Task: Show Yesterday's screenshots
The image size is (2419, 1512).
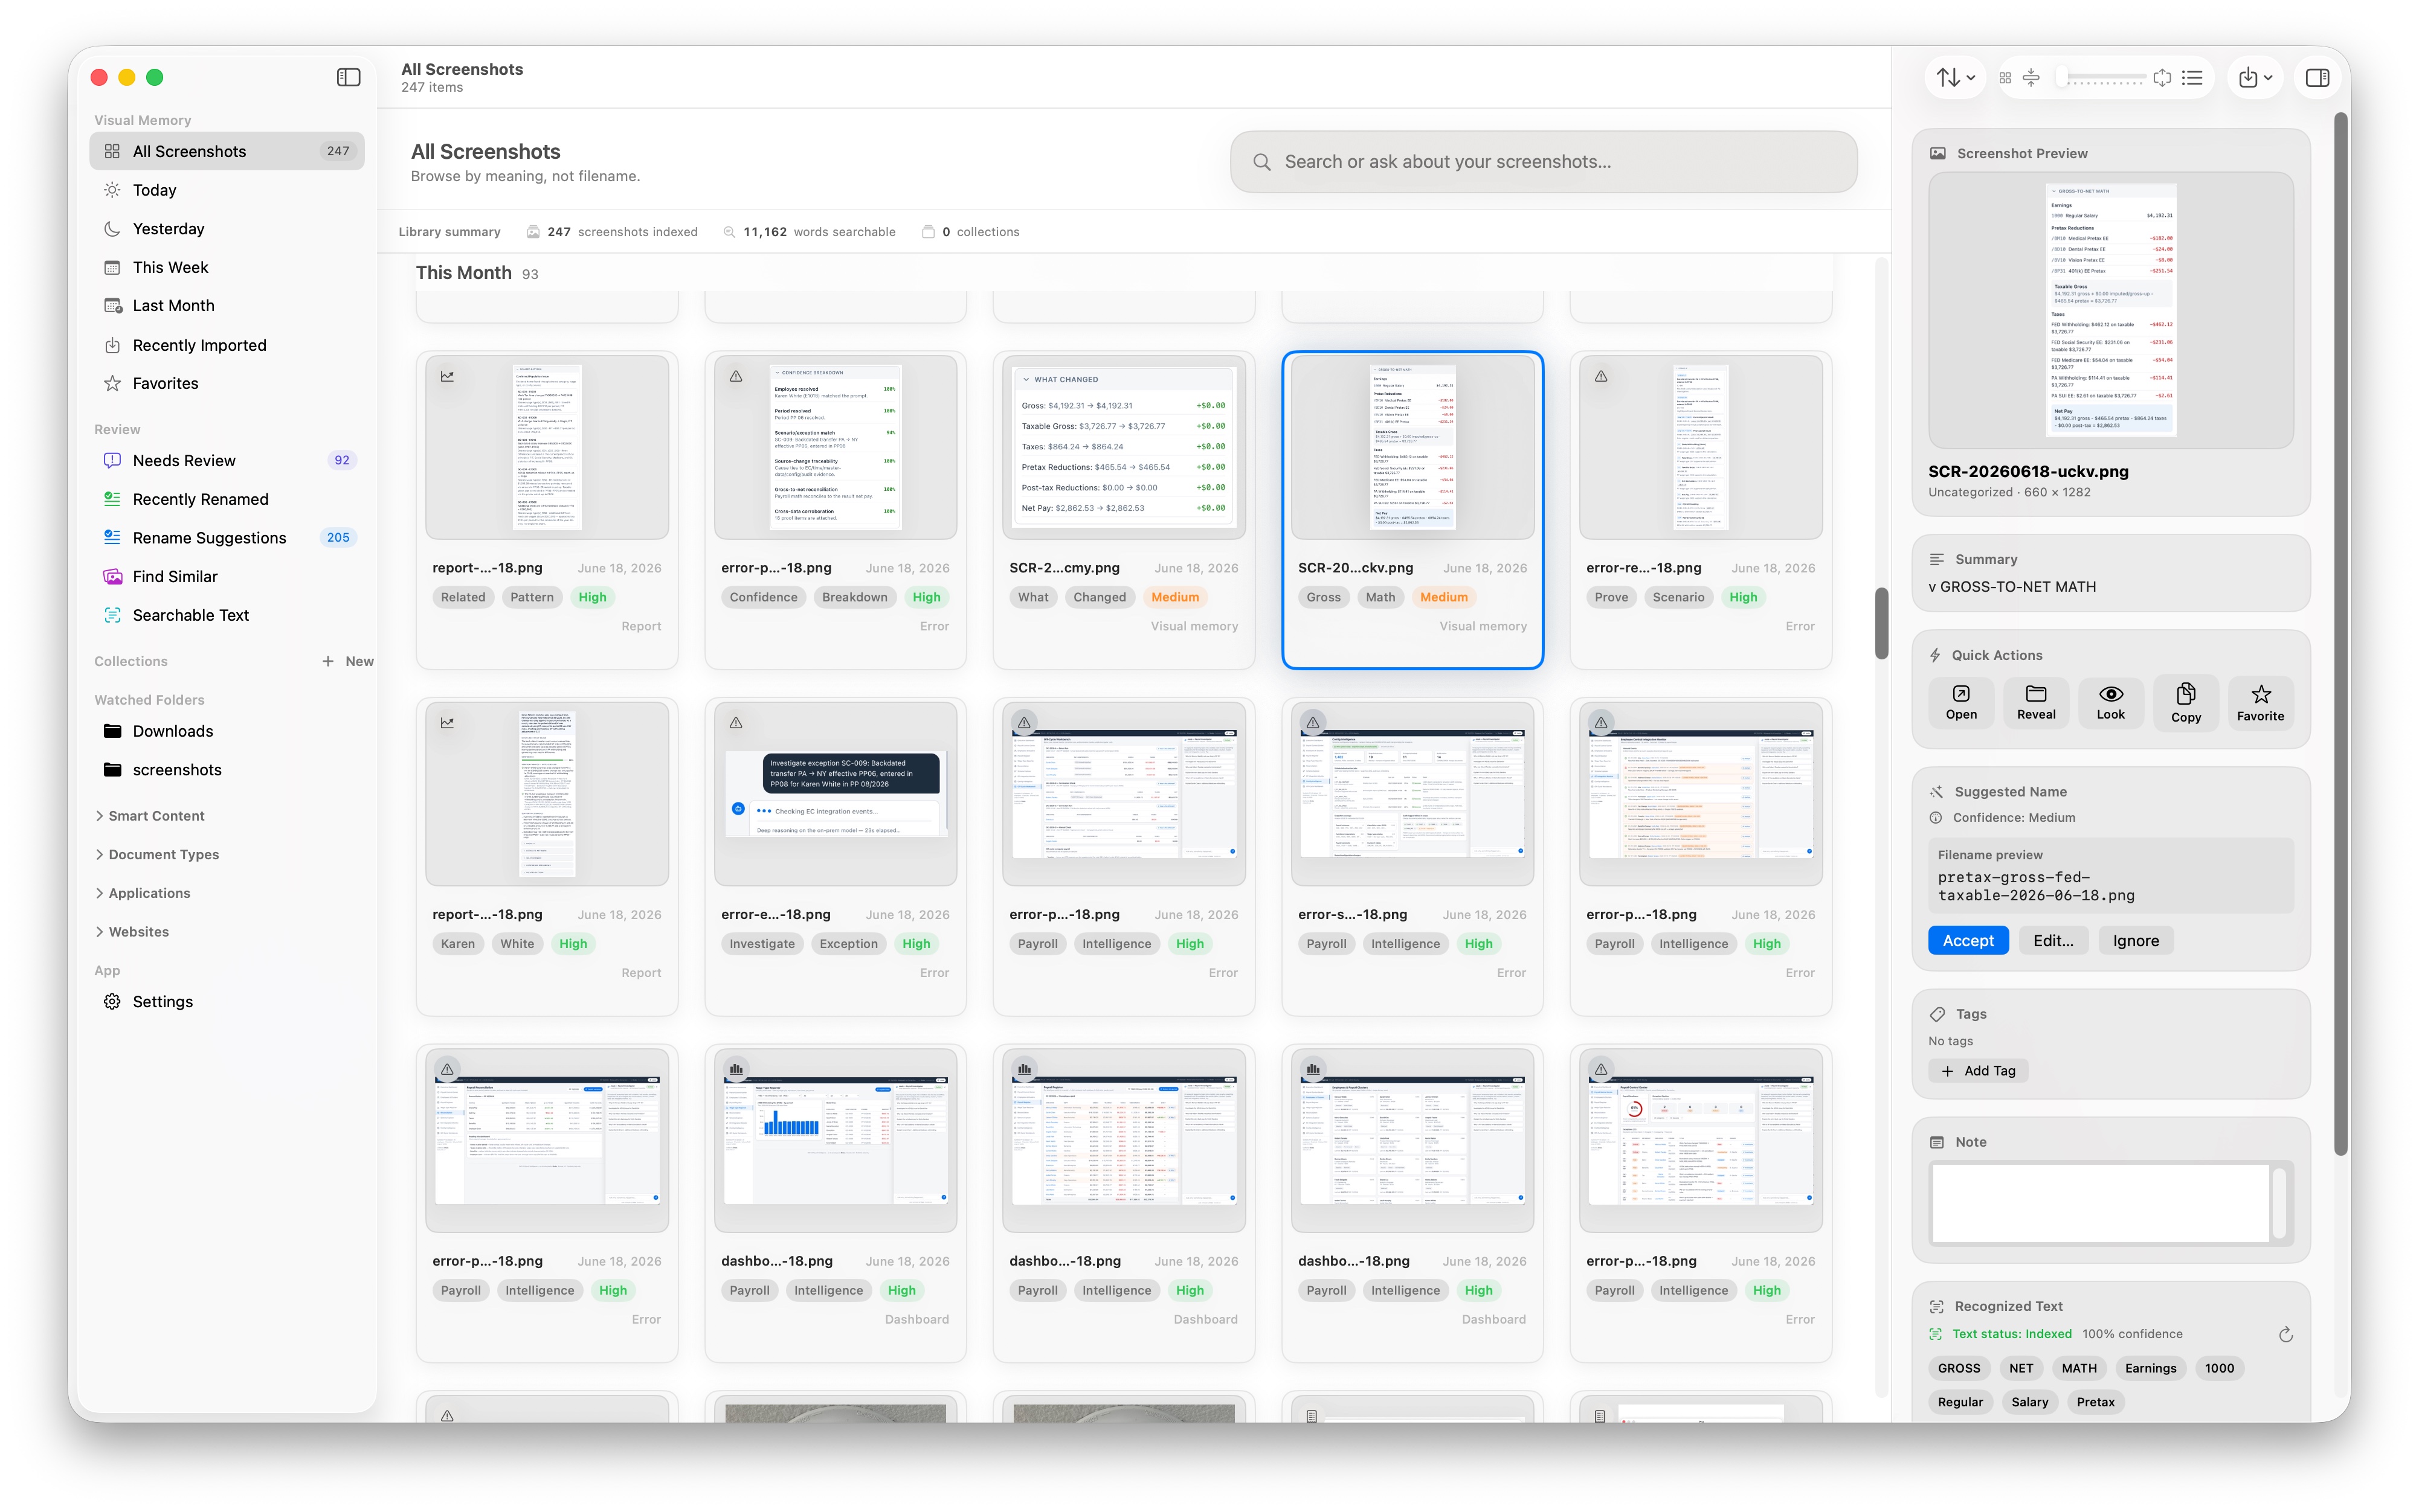Action: click(x=227, y=229)
